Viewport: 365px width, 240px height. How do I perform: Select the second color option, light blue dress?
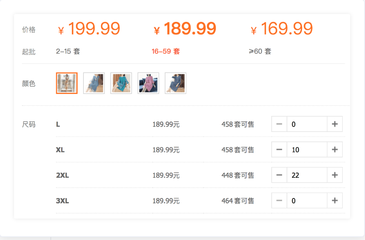[x=94, y=83]
